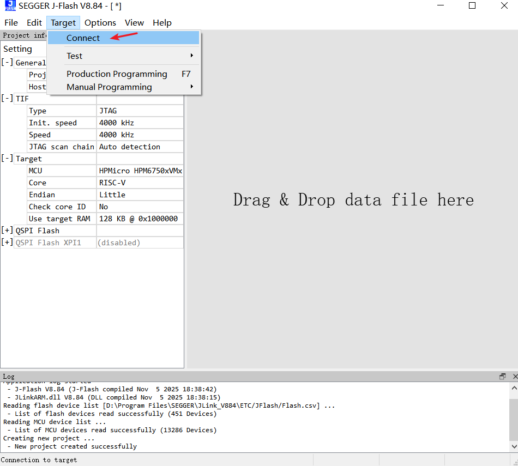Click the Log panel scrollbar thumb
Screen dimensions: 518x466
514,420
